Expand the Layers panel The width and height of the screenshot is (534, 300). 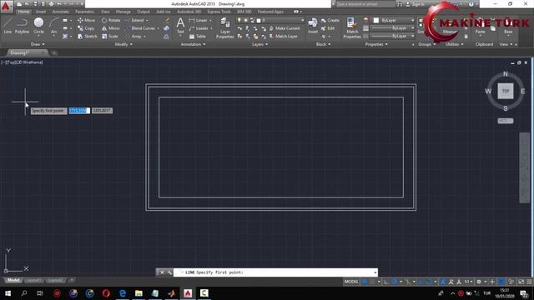(x=259, y=44)
